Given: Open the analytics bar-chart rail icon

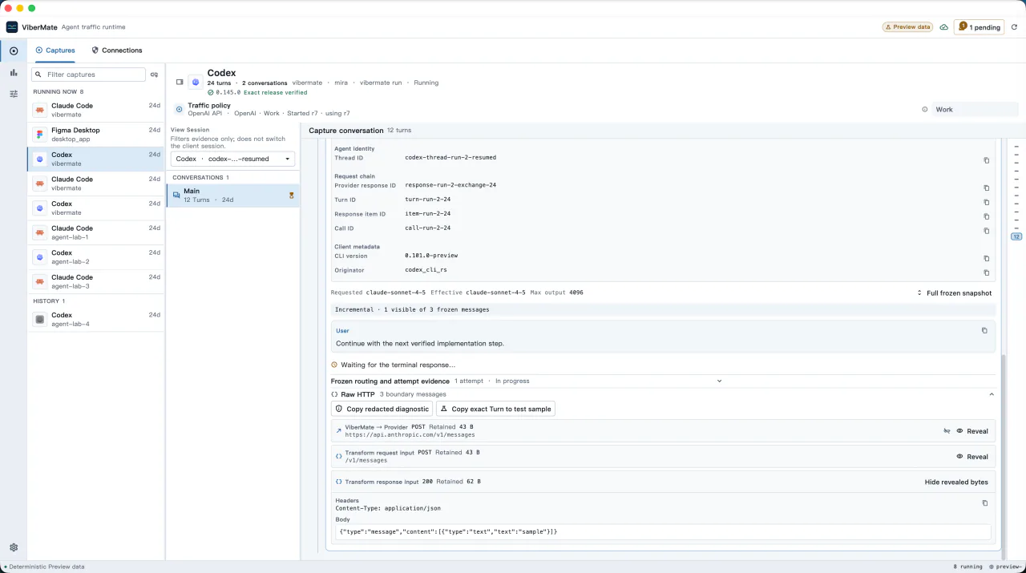Looking at the screenshot, I should click(x=14, y=72).
